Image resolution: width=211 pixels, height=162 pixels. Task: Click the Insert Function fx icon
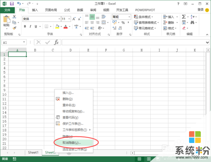(56, 42)
